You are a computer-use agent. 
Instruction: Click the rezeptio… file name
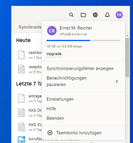[x=35, y=67]
